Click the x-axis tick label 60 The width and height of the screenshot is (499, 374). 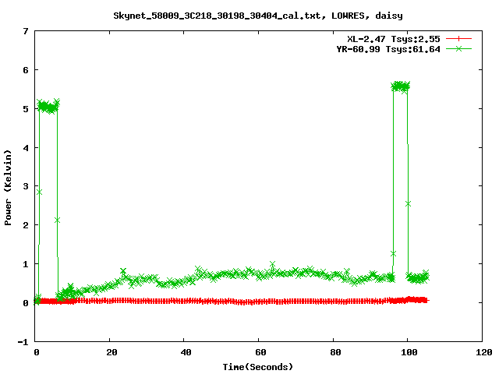[x=260, y=352]
